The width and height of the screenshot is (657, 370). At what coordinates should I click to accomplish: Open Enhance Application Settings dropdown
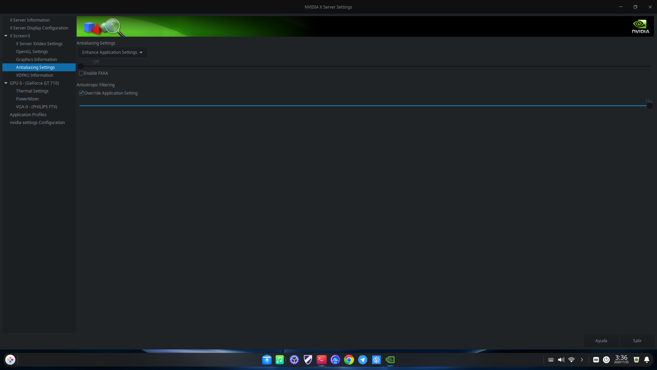coord(112,52)
